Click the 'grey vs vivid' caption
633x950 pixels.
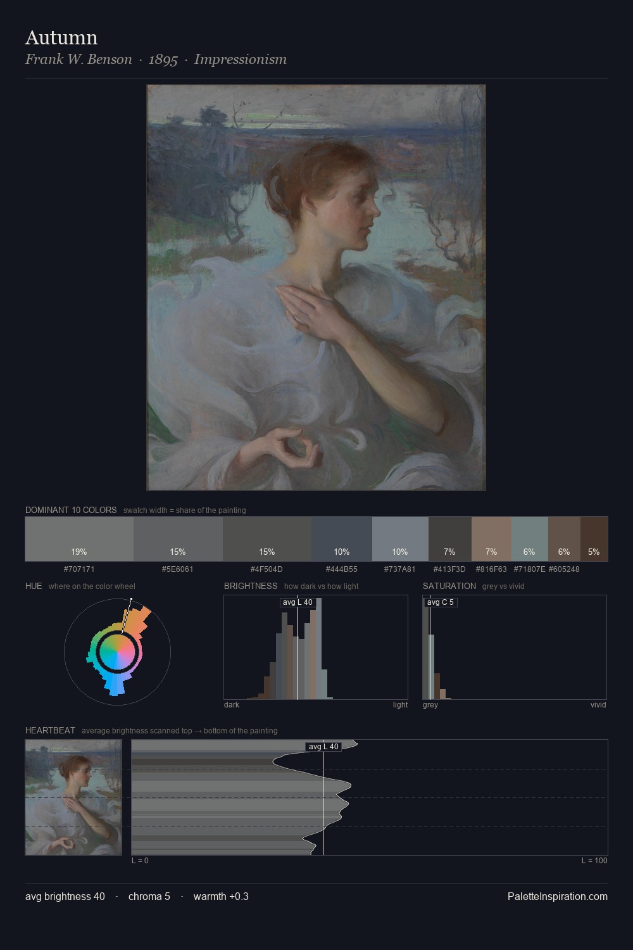click(x=504, y=586)
